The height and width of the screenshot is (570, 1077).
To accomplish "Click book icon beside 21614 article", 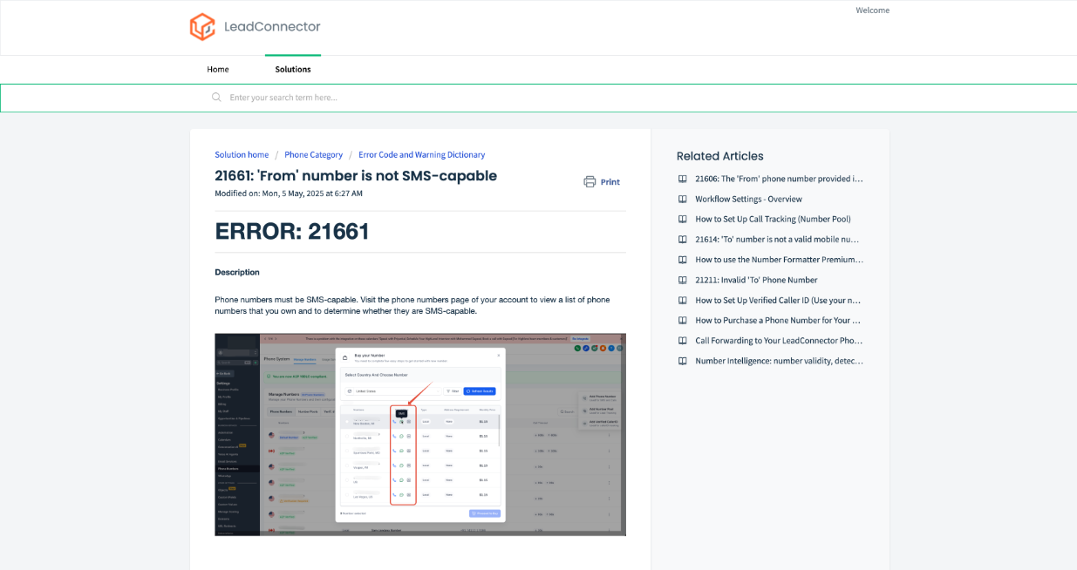I will [683, 239].
